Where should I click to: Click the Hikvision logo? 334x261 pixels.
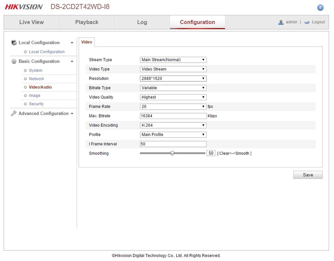(24, 7)
